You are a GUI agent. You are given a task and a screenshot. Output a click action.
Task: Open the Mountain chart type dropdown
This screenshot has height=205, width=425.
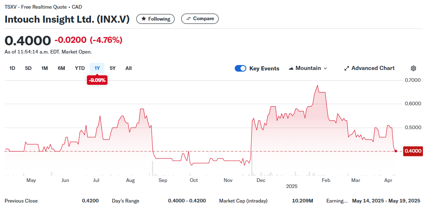point(308,68)
